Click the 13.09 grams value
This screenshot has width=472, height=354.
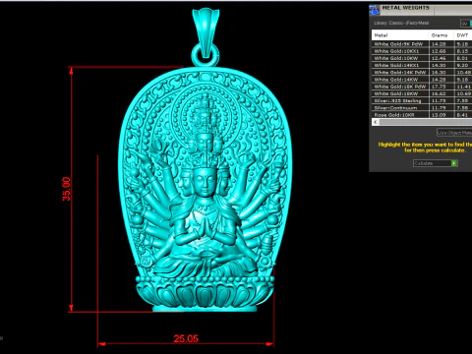click(439, 115)
